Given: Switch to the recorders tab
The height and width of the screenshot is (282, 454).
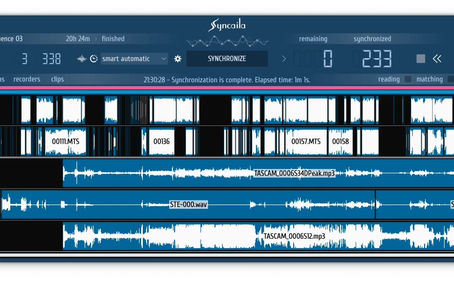Looking at the screenshot, I should pos(27,79).
